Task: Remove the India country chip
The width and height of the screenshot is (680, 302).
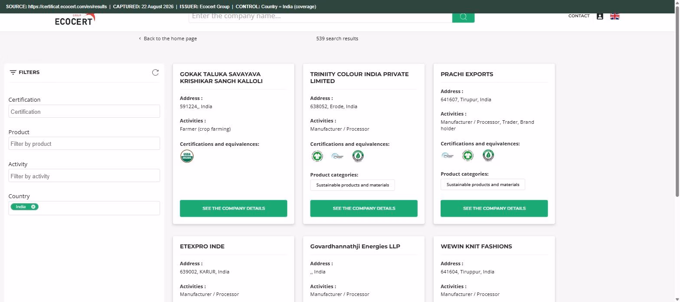Action: [x=33, y=207]
